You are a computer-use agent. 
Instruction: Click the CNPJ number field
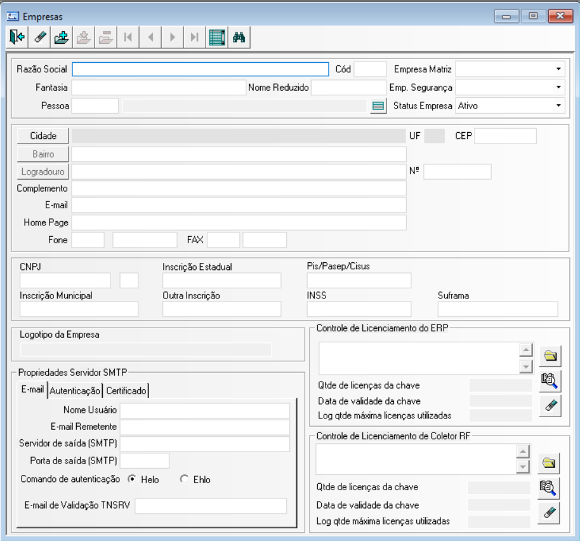click(65, 281)
